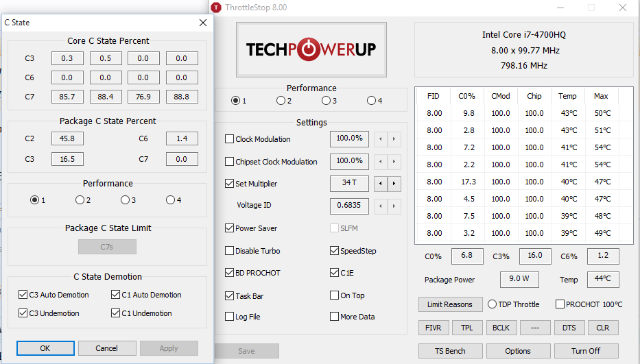Click the Clock Modulation 100.0% field

[349, 139]
